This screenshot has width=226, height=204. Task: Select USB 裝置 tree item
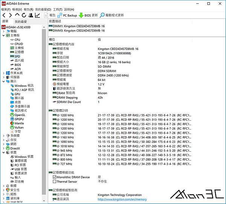tap(18, 169)
